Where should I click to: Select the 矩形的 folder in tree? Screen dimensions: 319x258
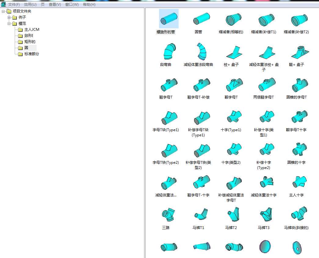pyautogui.click(x=30, y=42)
